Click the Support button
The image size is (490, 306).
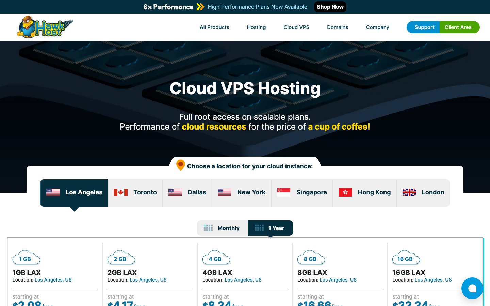pyautogui.click(x=423, y=27)
